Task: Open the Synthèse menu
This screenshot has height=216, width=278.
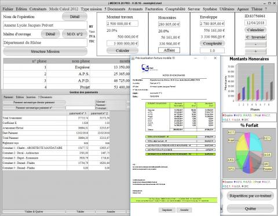Action: pos(210,9)
